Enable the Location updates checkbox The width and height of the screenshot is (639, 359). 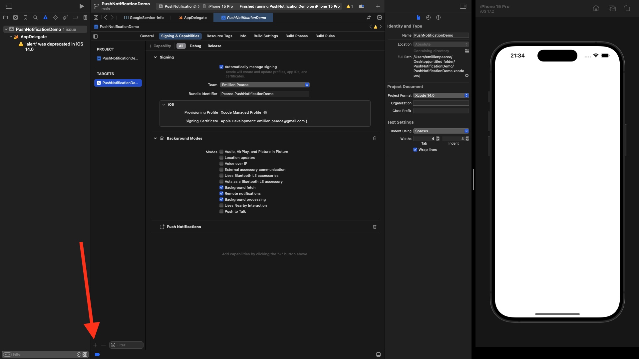click(x=221, y=158)
